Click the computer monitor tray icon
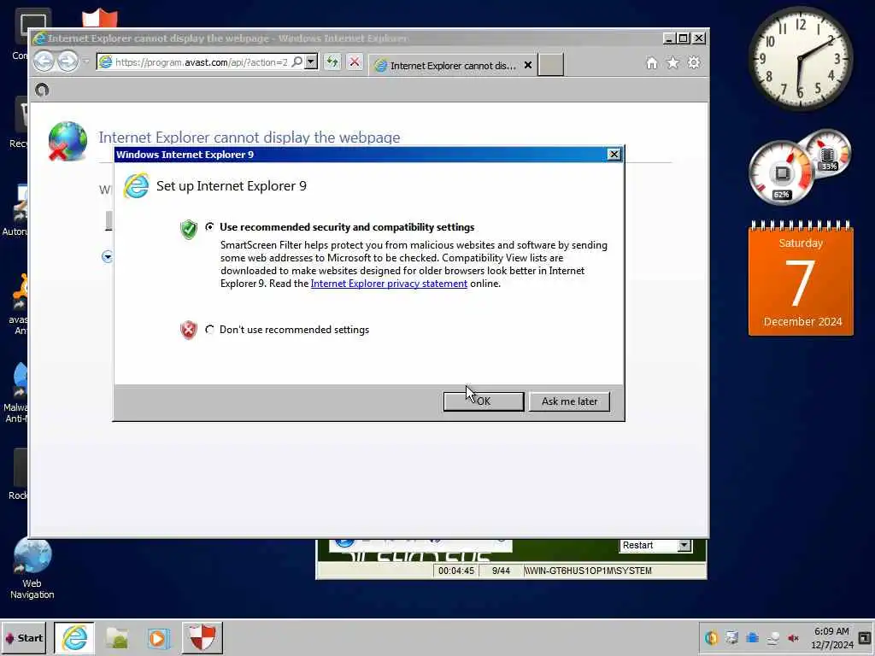The image size is (875, 656). 731,637
